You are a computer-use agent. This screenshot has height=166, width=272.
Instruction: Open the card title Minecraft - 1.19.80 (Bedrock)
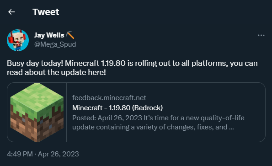click(x=117, y=108)
